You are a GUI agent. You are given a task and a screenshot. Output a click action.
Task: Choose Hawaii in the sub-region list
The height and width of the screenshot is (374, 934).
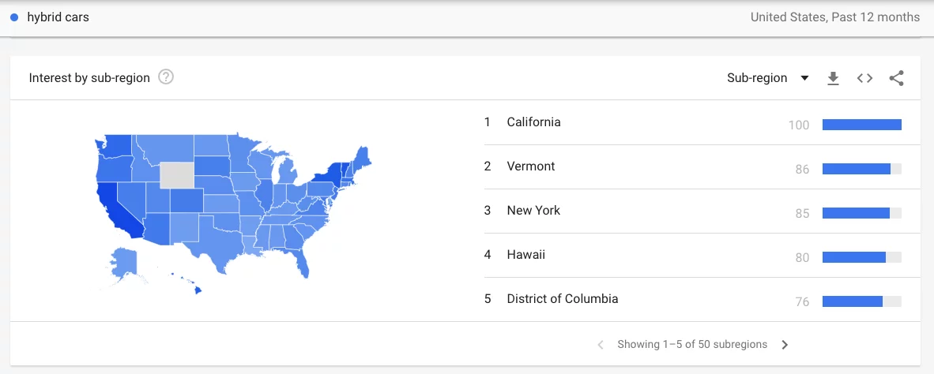525,255
